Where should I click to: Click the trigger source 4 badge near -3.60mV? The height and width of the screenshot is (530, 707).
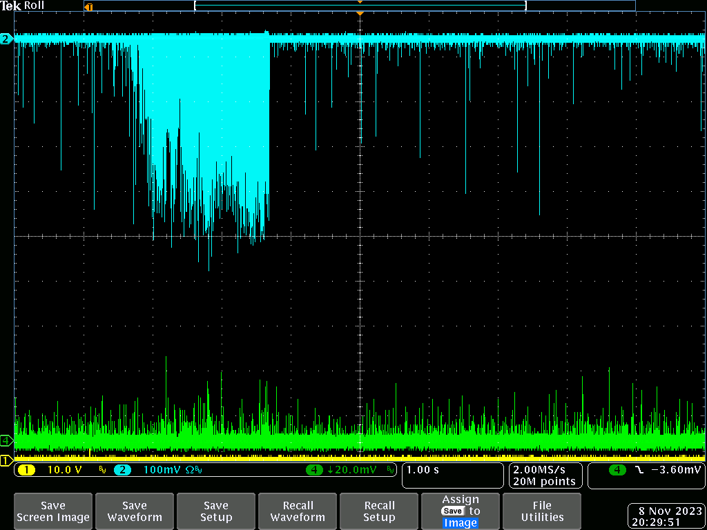click(x=617, y=470)
